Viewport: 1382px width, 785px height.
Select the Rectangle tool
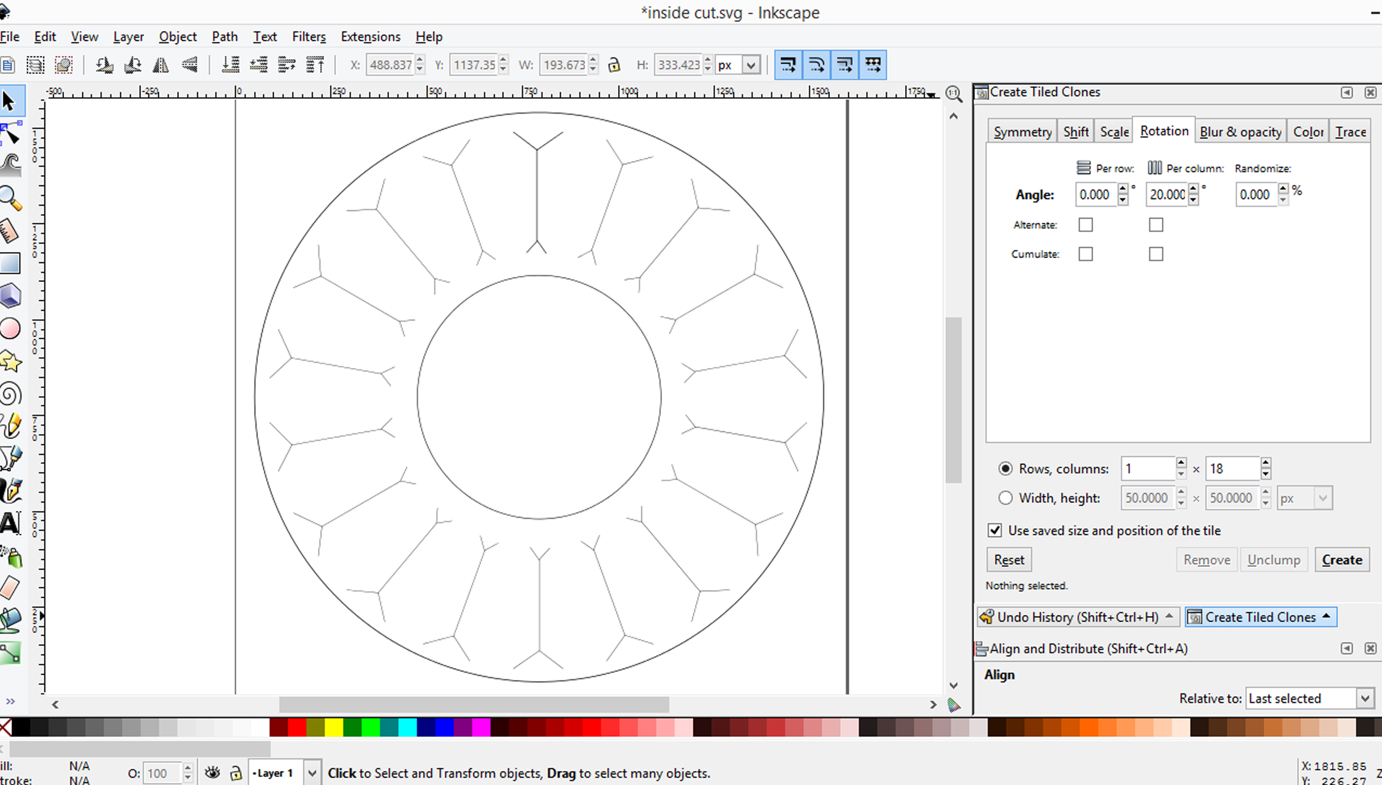(x=10, y=263)
